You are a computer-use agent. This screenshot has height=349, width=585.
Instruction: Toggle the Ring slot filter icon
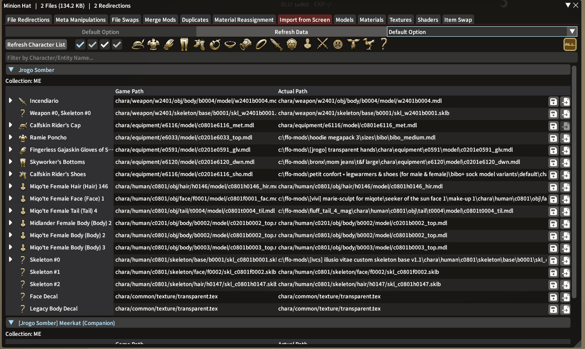click(261, 44)
